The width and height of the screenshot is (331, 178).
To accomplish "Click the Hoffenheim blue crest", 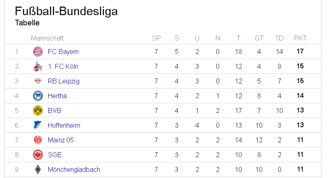I will [38, 125].
